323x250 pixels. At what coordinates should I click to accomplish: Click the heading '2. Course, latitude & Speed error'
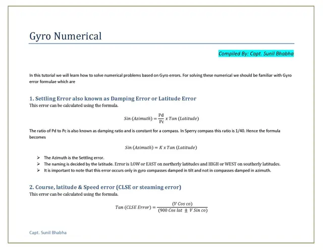(x=105, y=187)
